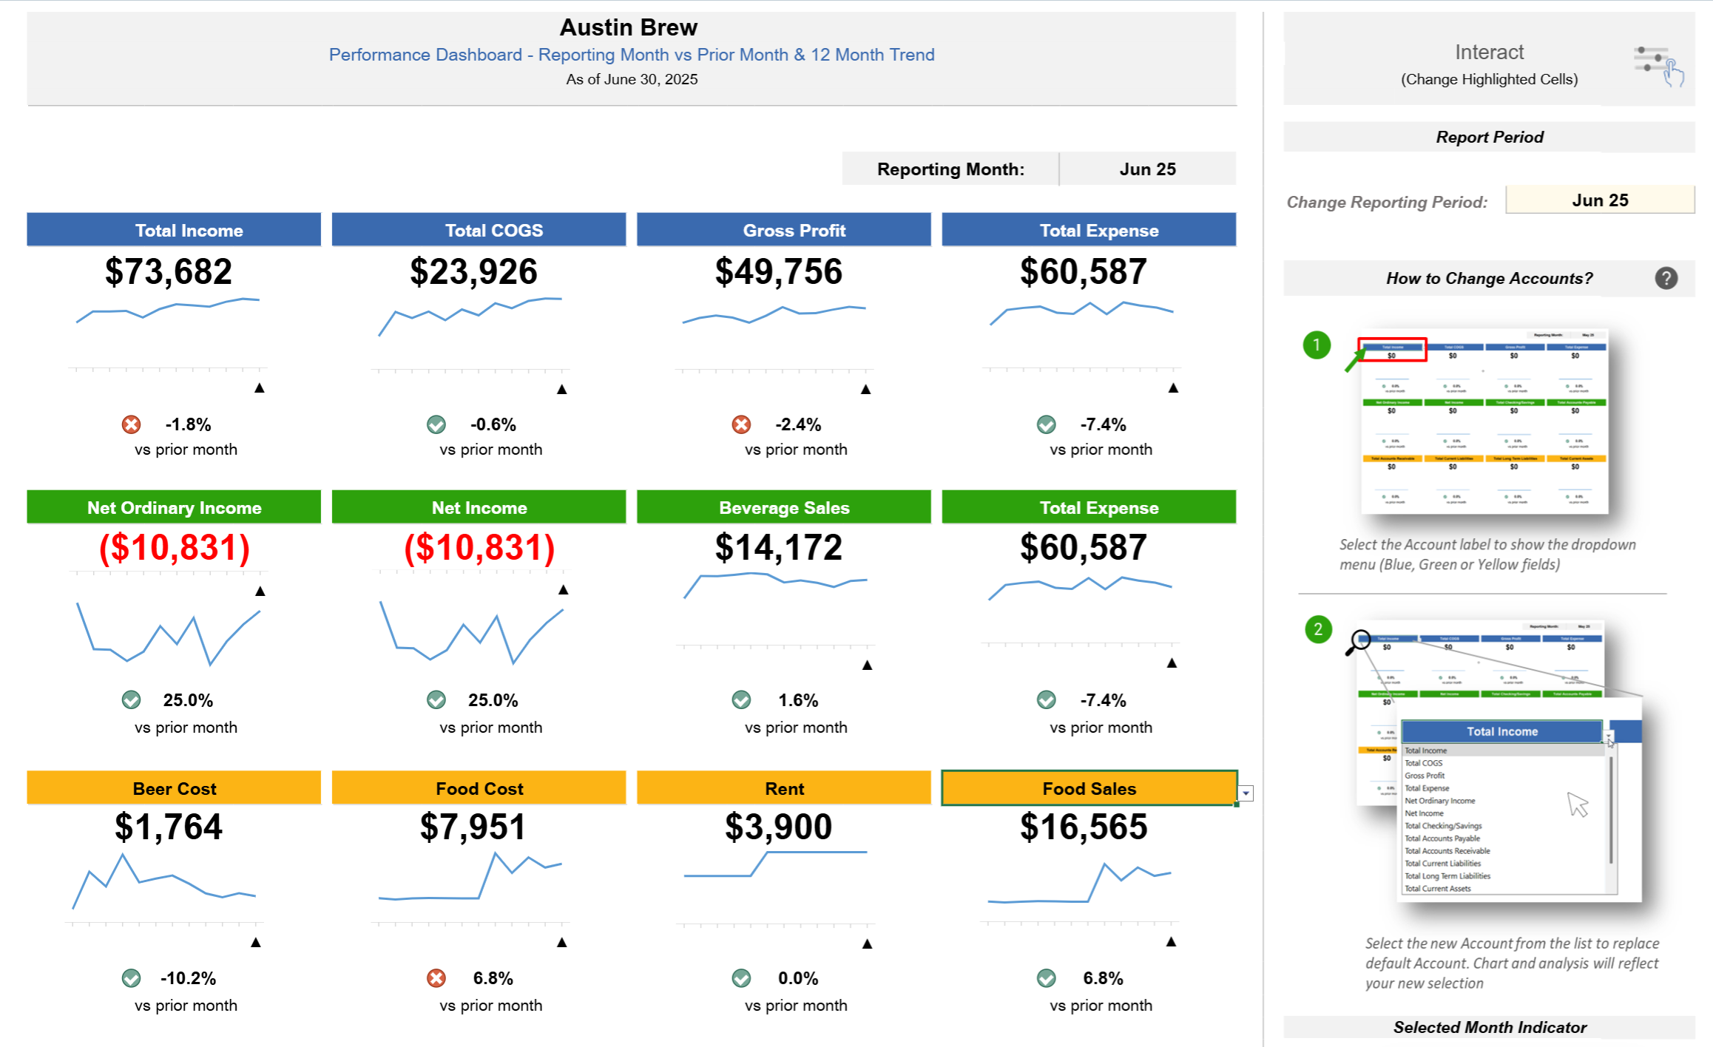1713x1047 pixels.
Task: Click green check indicator under Rent
Action: [x=741, y=978]
